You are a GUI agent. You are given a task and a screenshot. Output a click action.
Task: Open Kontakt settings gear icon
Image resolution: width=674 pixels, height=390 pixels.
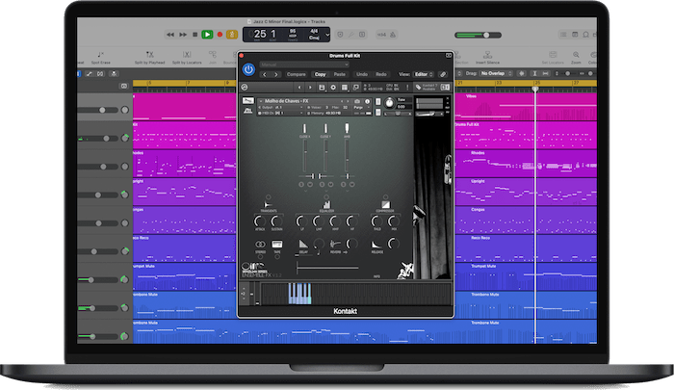click(333, 88)
